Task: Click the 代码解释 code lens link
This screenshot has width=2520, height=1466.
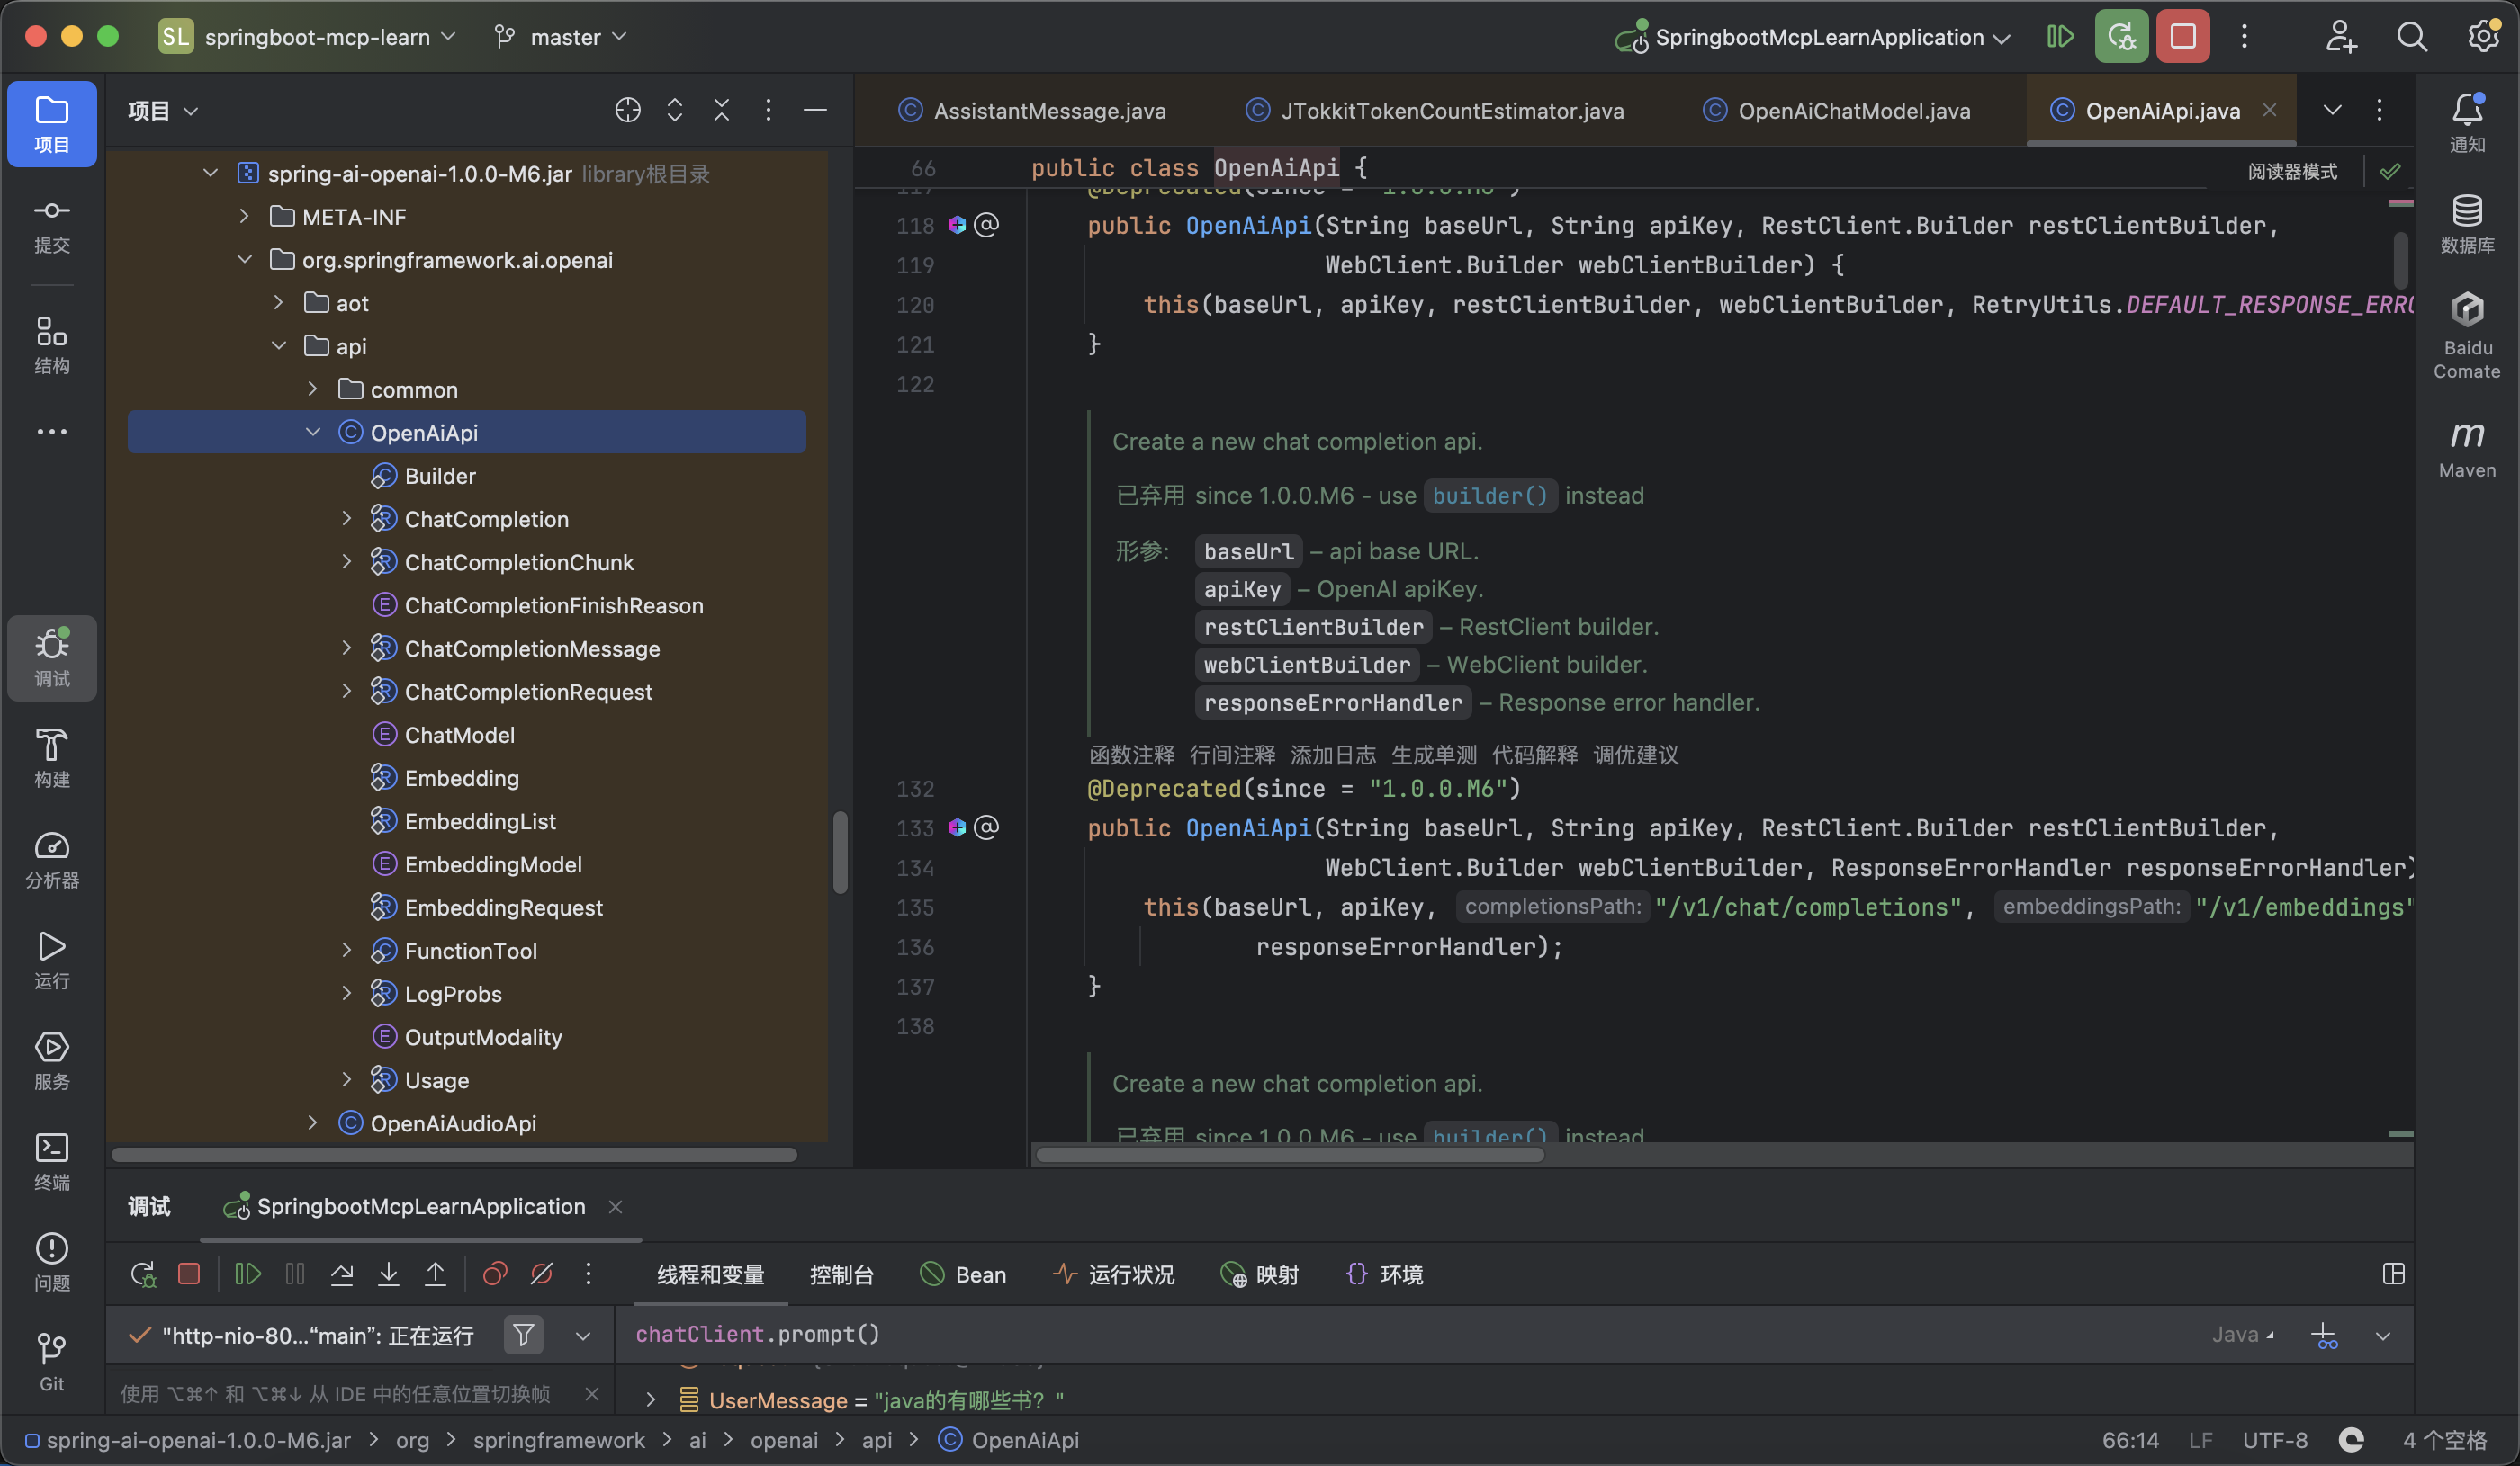Action: point(1535,755)
